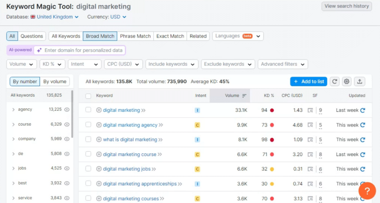Viewport: 380px width, 203px height.
Task: Check the box for what is digital marketing
Action: [x=88, y=139]
